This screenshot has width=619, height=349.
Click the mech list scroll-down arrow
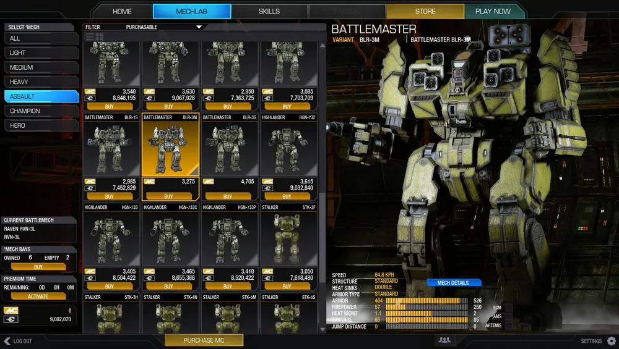click(322, 329)
